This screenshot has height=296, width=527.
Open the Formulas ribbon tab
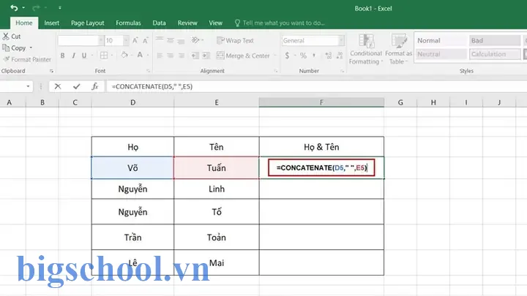click(128, 23)
